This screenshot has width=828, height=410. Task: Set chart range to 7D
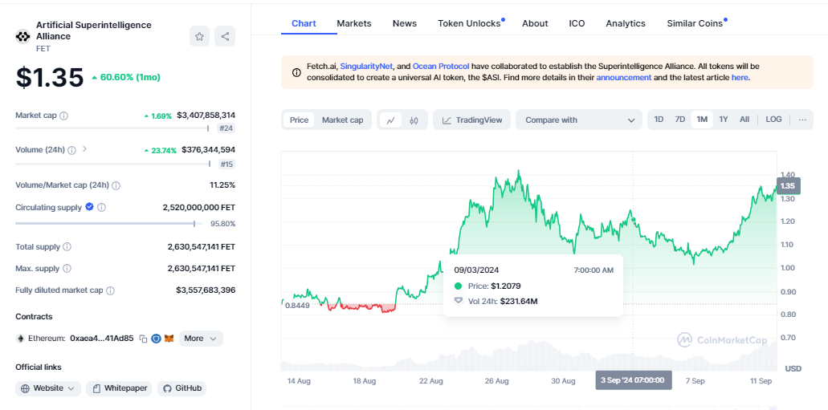pyautogui.click(x=680, y=120)
